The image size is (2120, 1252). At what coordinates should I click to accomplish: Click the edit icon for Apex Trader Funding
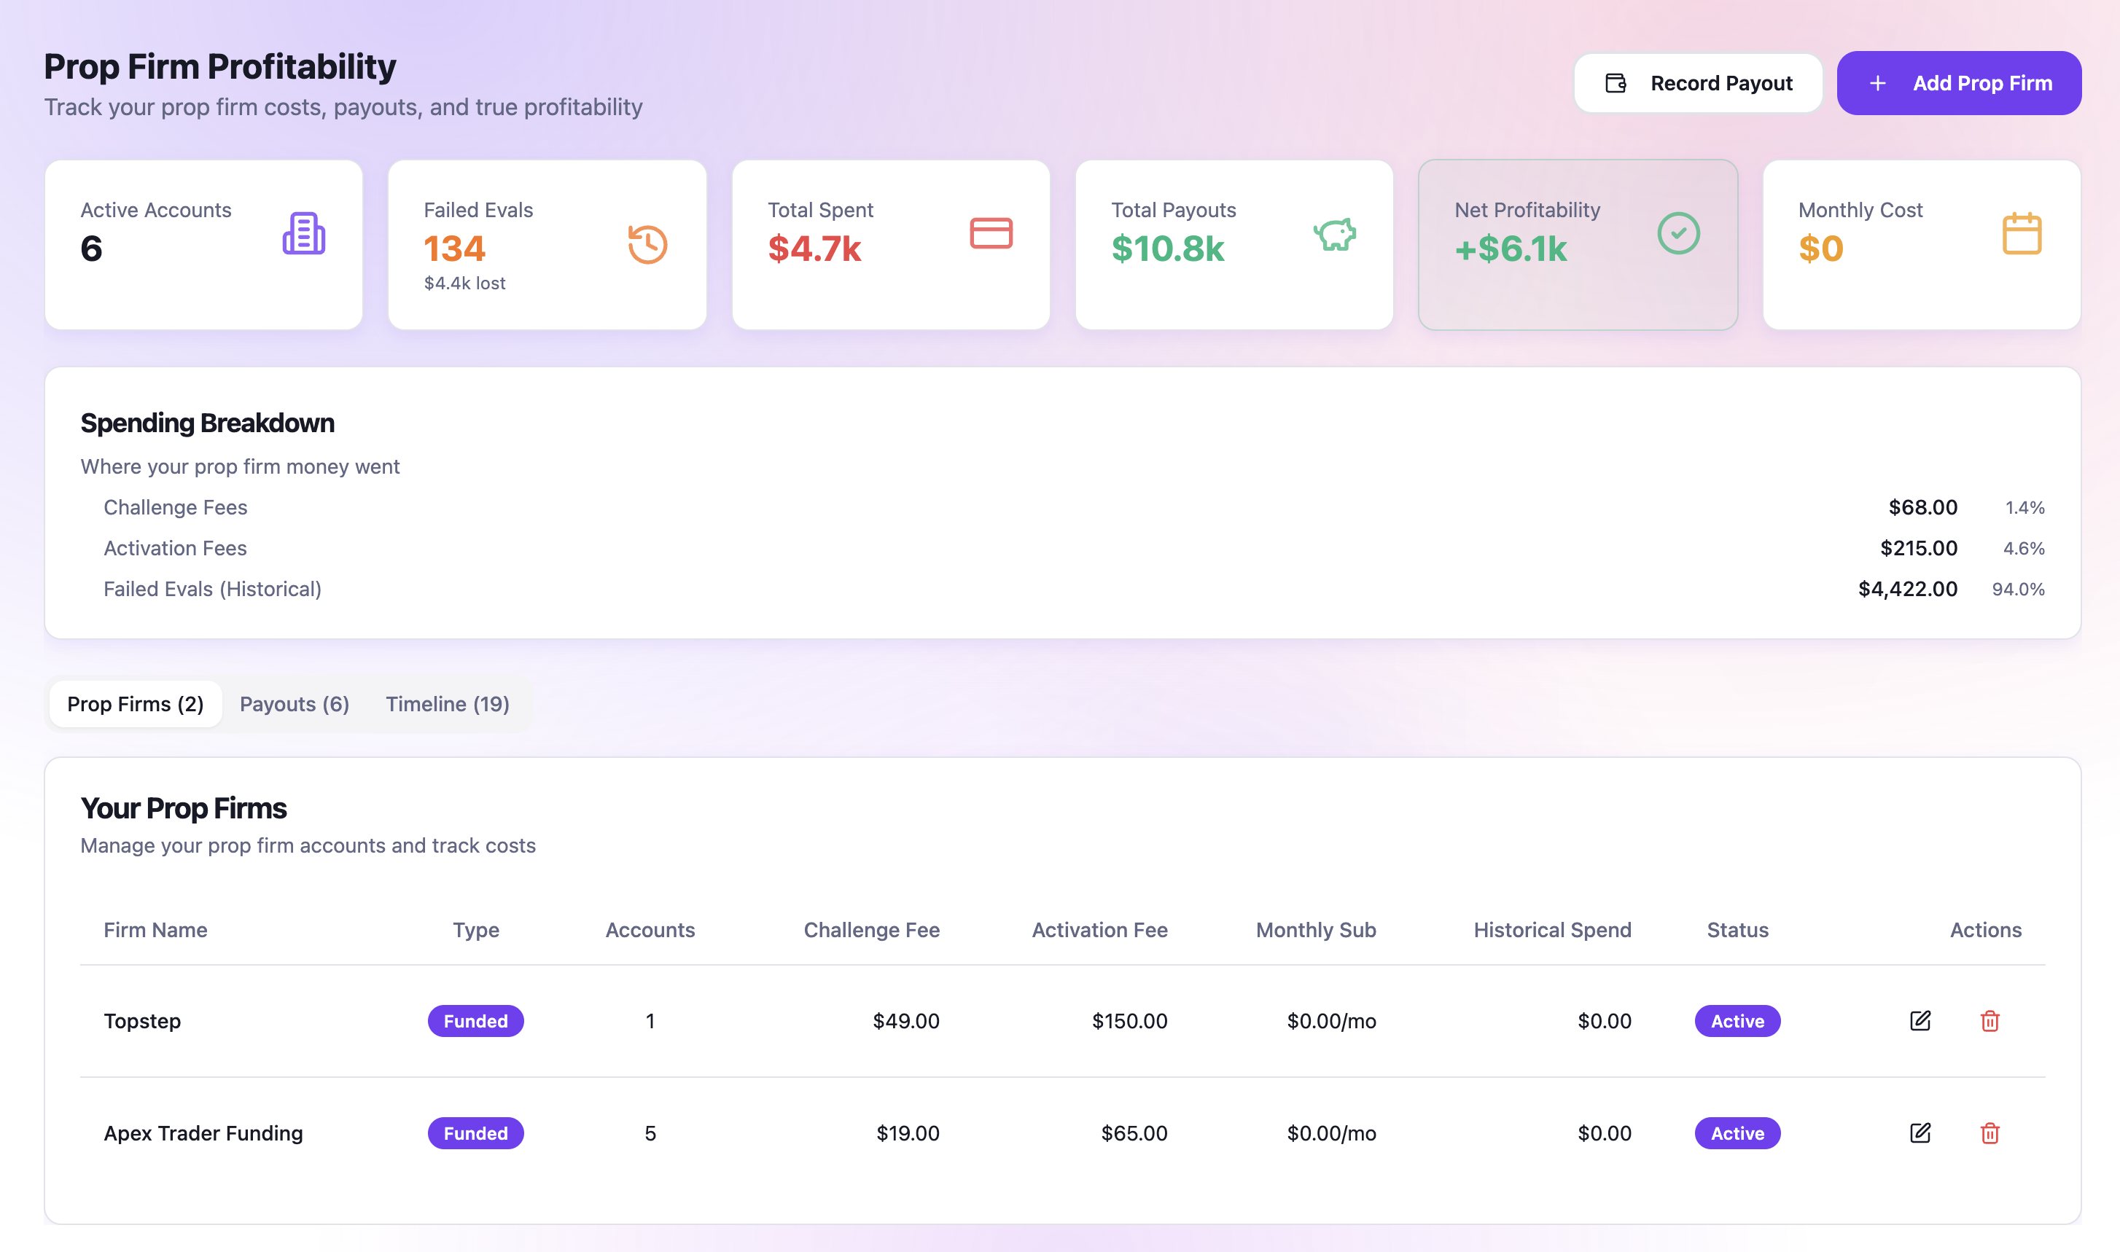tap(1920, 1133)
